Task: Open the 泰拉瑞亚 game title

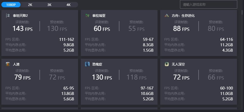Action: 99,16
